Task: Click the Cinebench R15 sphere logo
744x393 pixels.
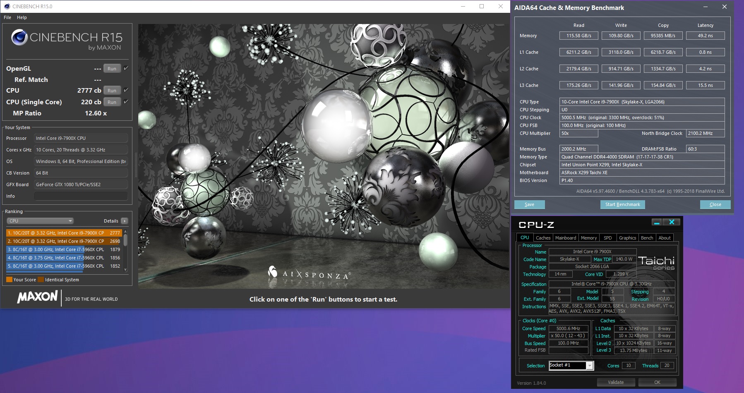Action: coord(19,37)
